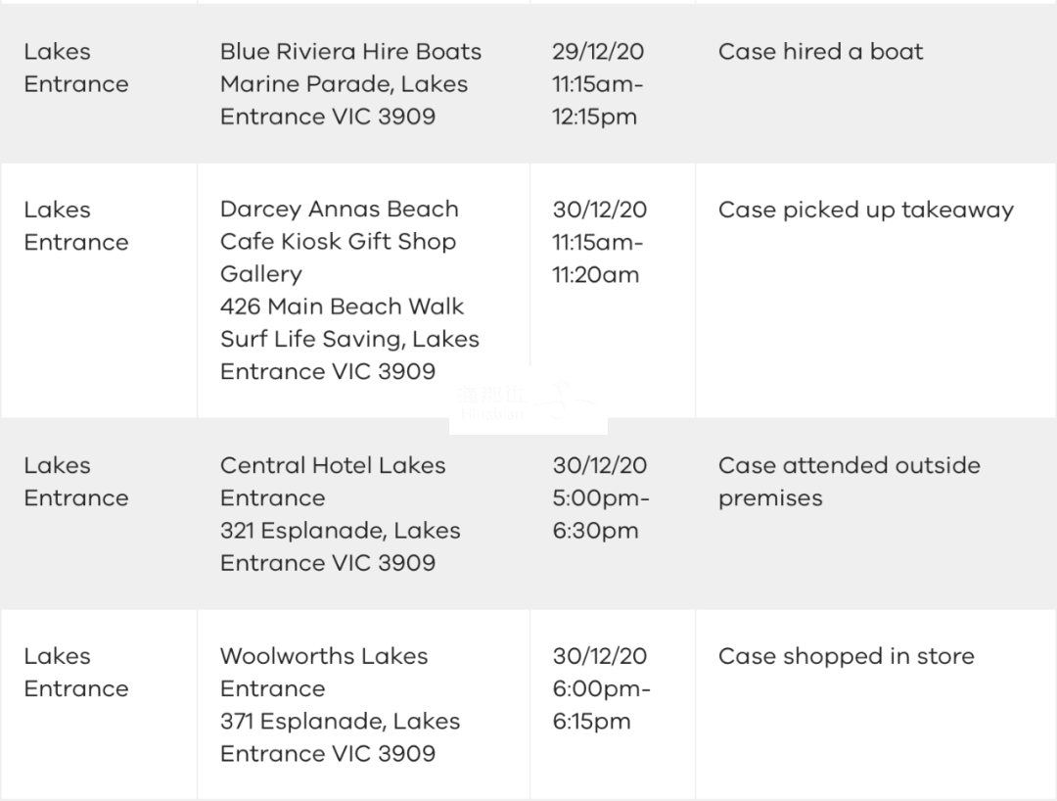This screenshot has height=801, width=1057.
Task: Click the Lakes Entrance suburb in Woolworths row
Action: pos(76,672)
